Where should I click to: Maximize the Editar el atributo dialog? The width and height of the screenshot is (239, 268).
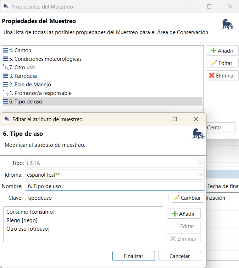174,119
